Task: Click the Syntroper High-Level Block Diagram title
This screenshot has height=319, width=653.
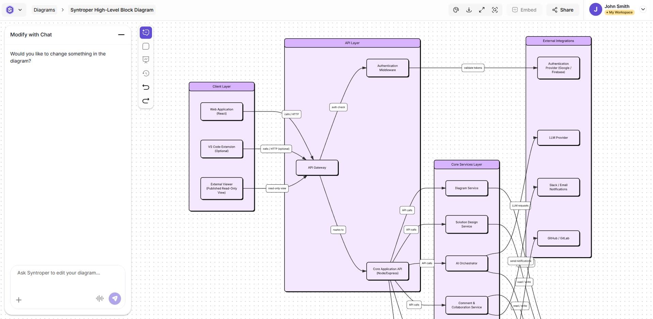Action: coord(112,10)
